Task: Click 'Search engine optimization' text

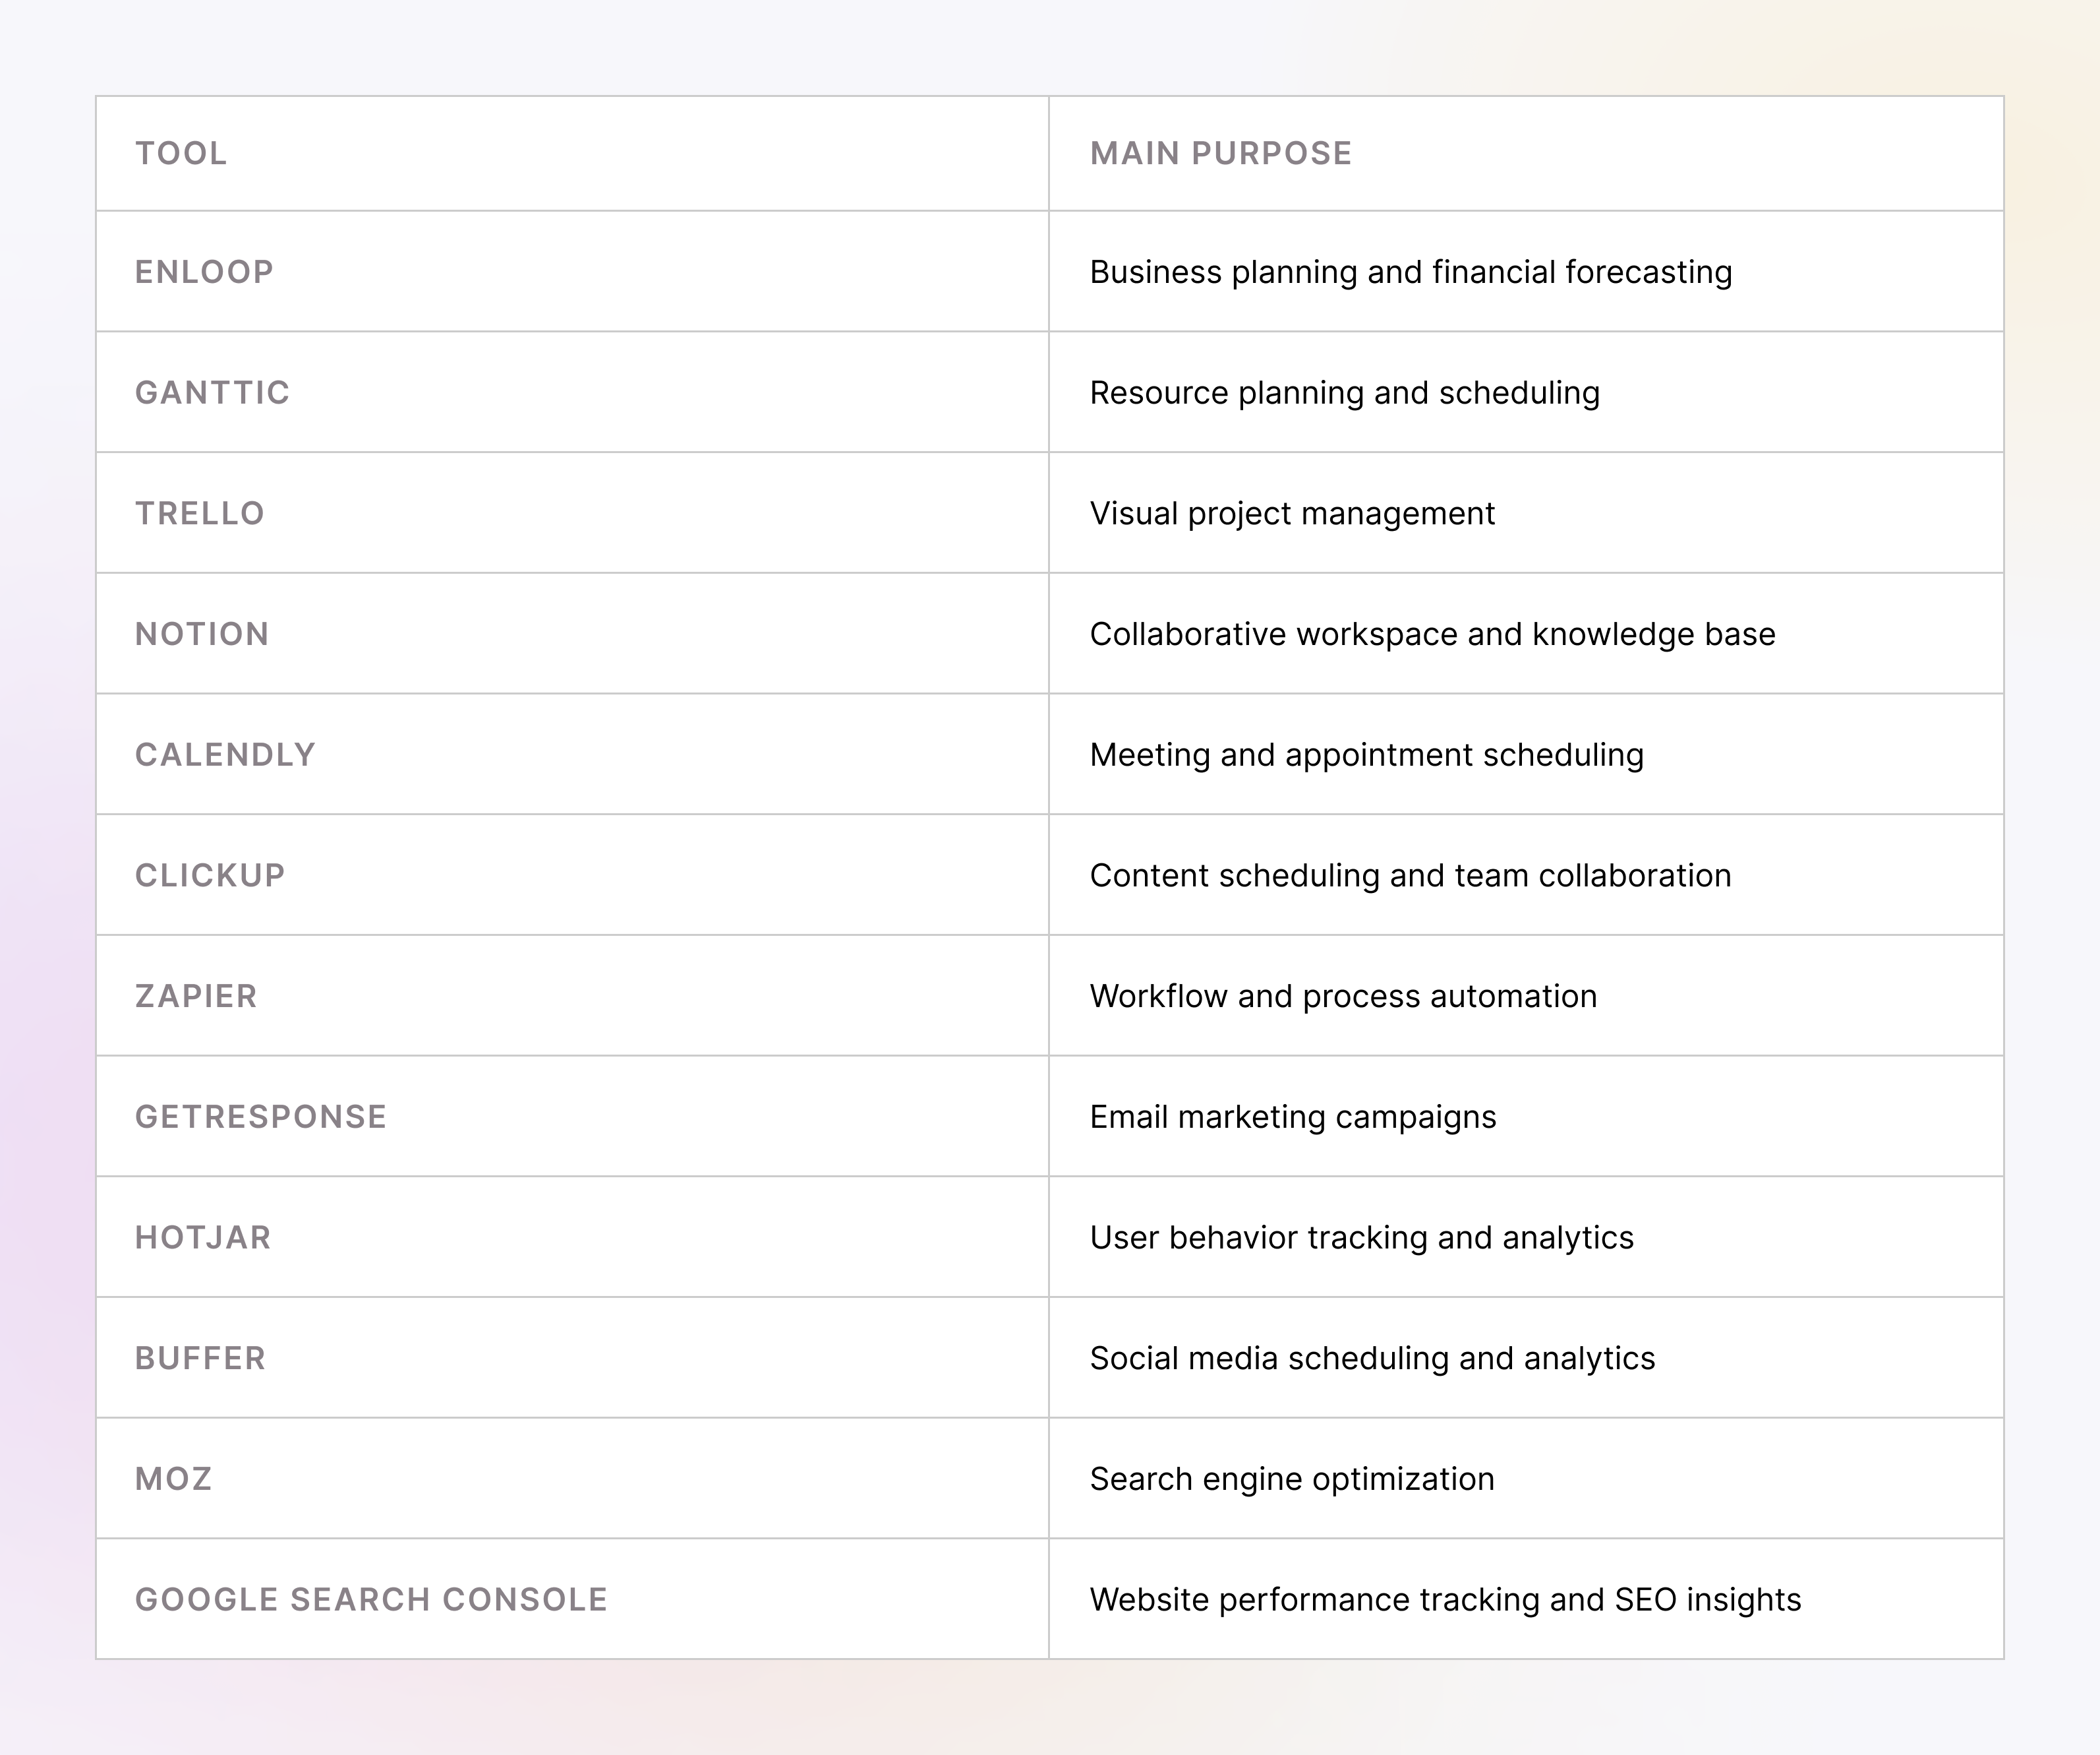Action: click(1292, 1479)
